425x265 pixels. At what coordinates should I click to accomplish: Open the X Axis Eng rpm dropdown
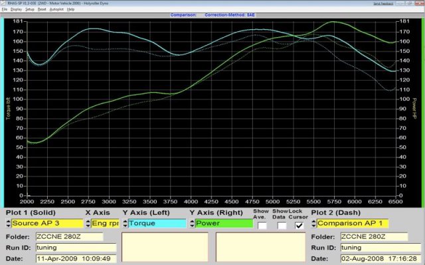[105, 223]
